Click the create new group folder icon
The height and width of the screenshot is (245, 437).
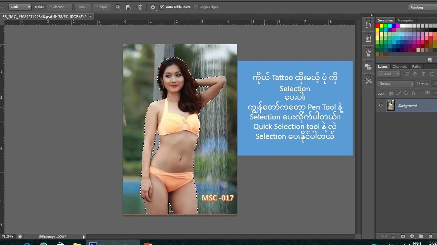(421, 236)
